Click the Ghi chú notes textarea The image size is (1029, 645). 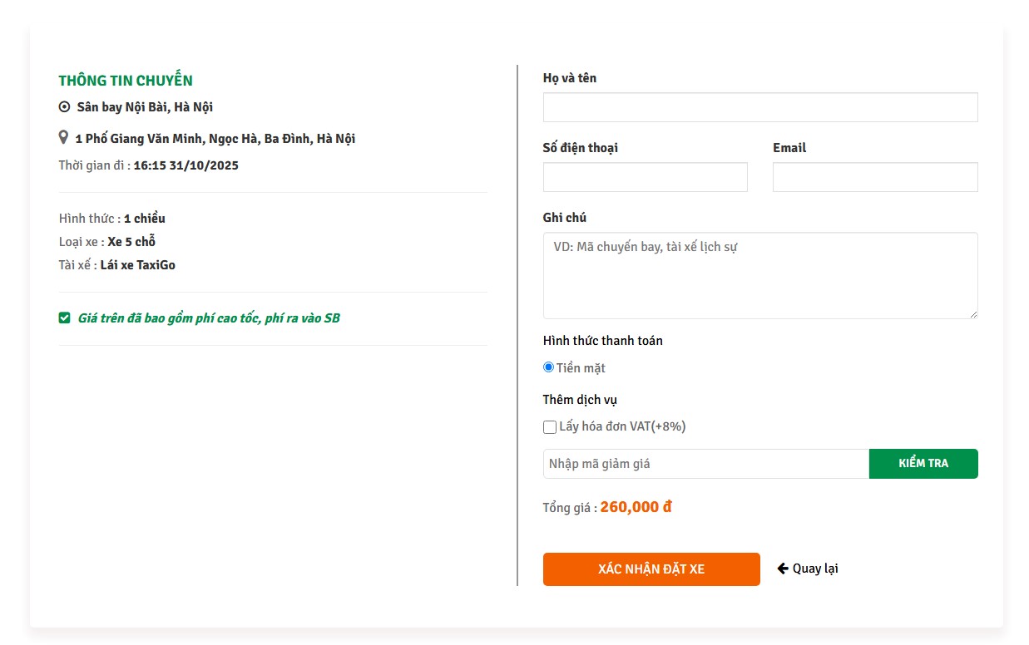pos(759,275)
